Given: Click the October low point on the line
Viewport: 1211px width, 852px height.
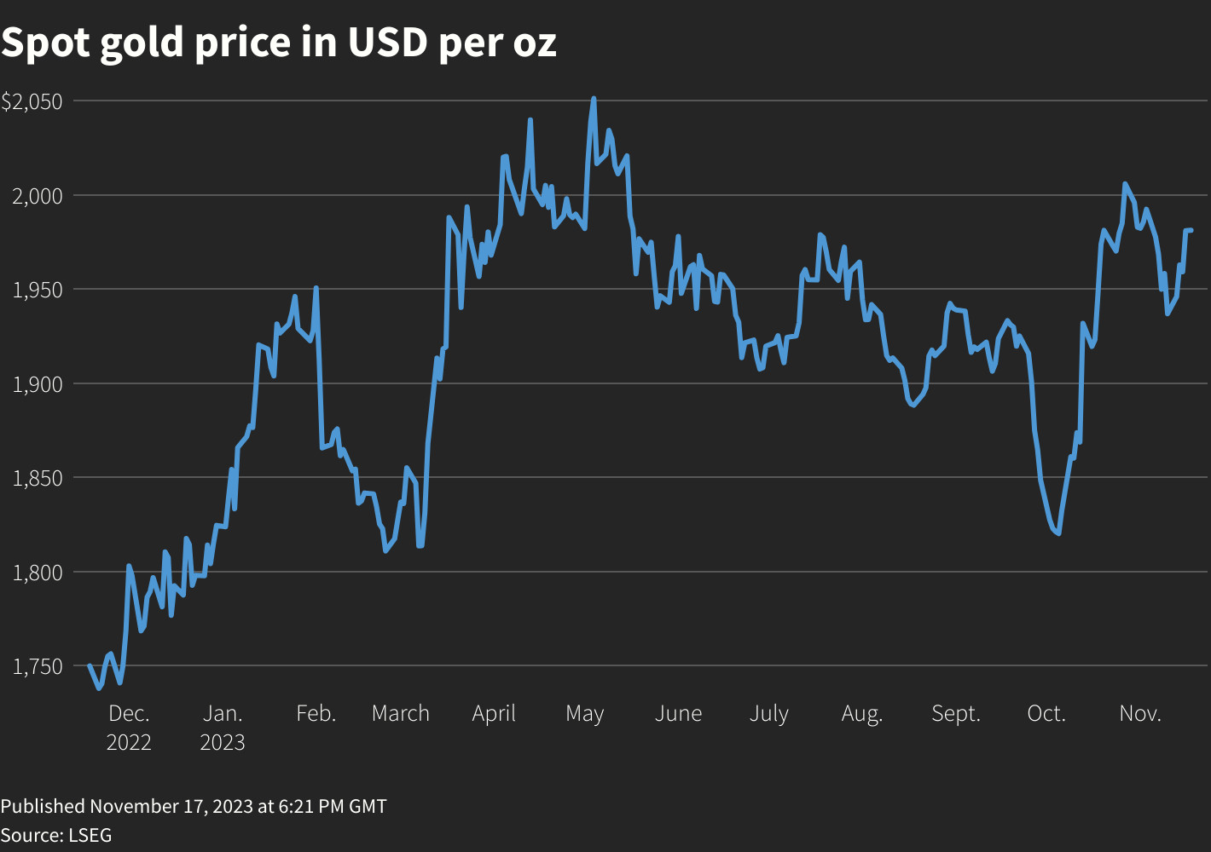Looking at the screenshot, I should pos(1058,533).
